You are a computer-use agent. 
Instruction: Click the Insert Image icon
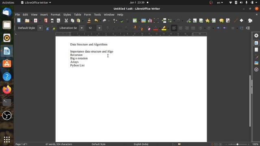[143, 21]
